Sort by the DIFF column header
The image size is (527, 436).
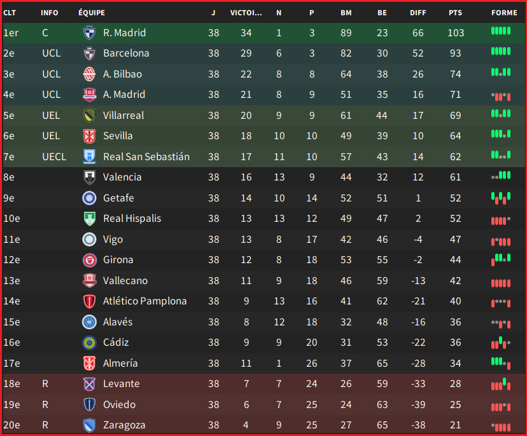[418, 13]
